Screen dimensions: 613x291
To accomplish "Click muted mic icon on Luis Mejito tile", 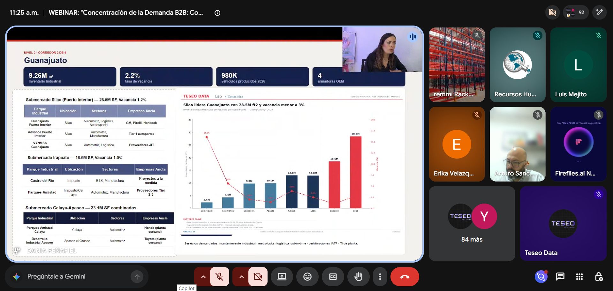I will pos(599,35).
